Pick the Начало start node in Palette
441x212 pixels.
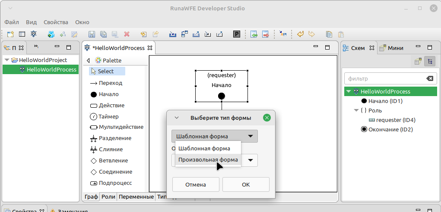[x=105, y=94]
